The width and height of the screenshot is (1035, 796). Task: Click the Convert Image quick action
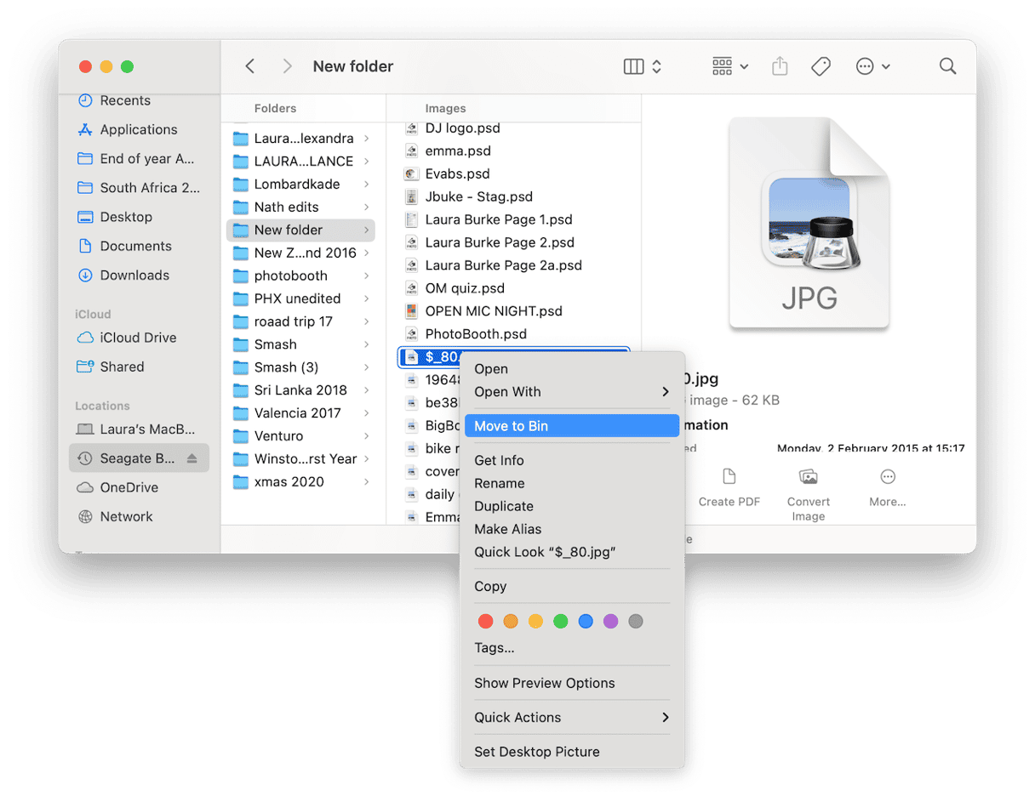tap(808, 494)
